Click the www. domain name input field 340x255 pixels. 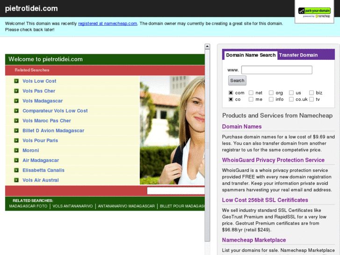coord(277,70)
